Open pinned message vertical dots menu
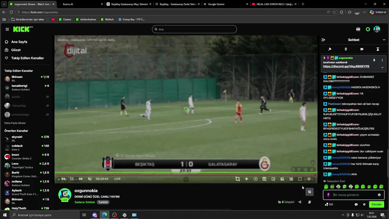 click(x=382, y=60)
